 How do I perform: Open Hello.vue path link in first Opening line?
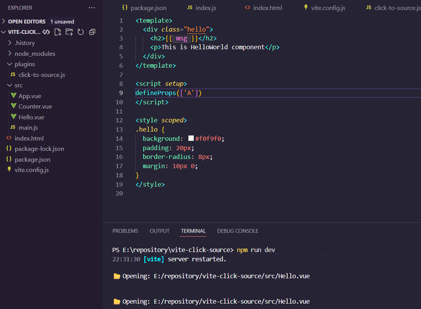(x=232, y=276)
